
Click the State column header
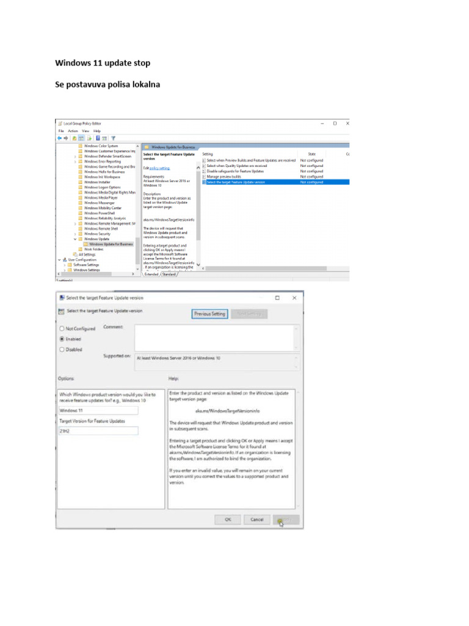click(x=312, y=154)
